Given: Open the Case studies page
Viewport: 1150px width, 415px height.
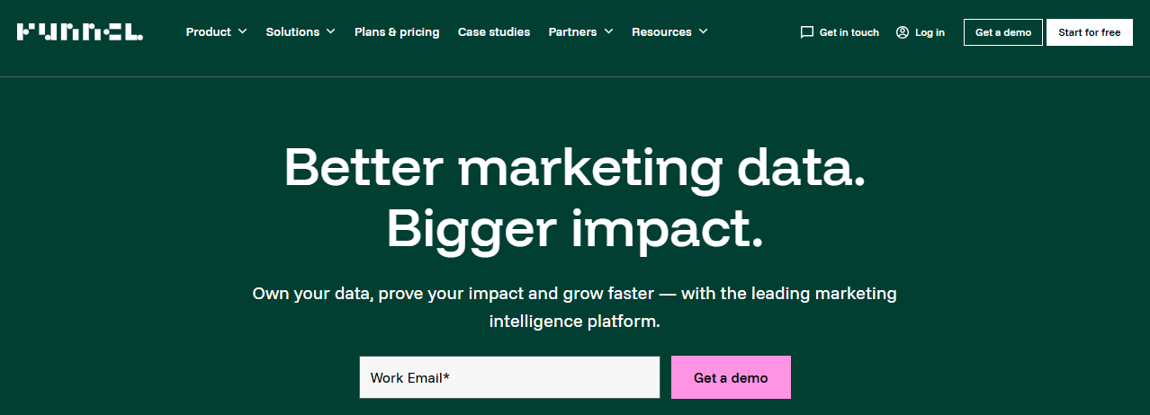Looking at the screenshot, I should point(494,31).
